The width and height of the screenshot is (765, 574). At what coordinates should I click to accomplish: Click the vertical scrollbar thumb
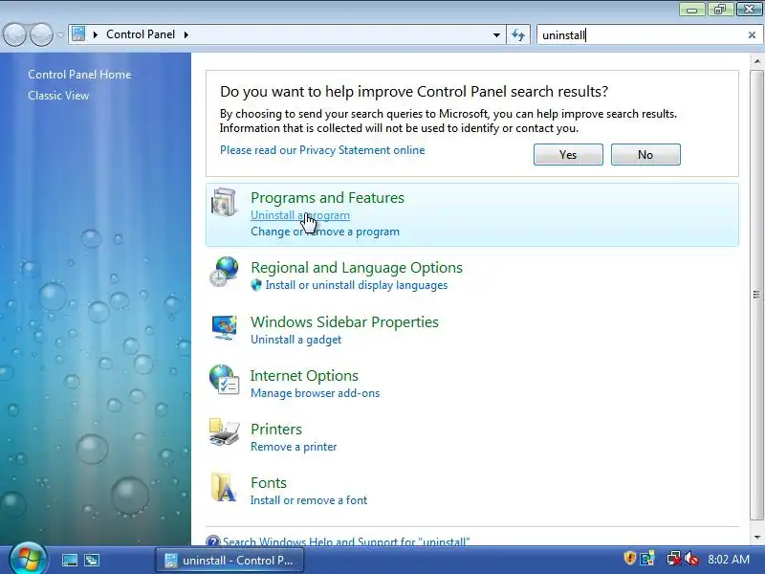[756, 295]
